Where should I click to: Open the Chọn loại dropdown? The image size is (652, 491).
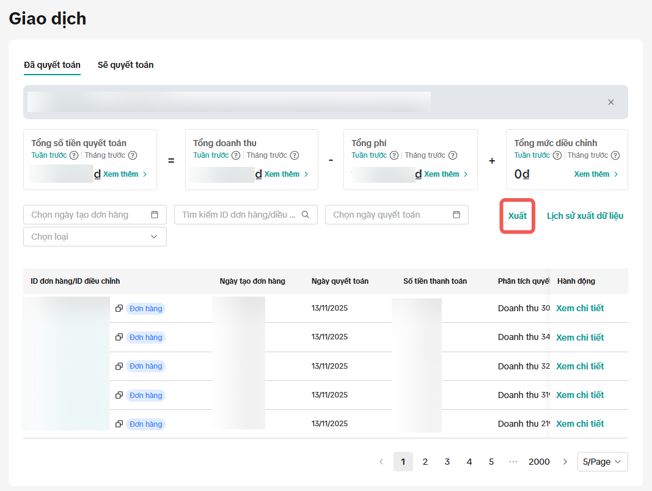click(95, 237)
